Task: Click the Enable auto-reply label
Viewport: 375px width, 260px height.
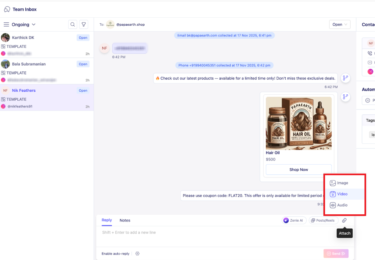Action: pyautogui.click(x=115, y=253)
